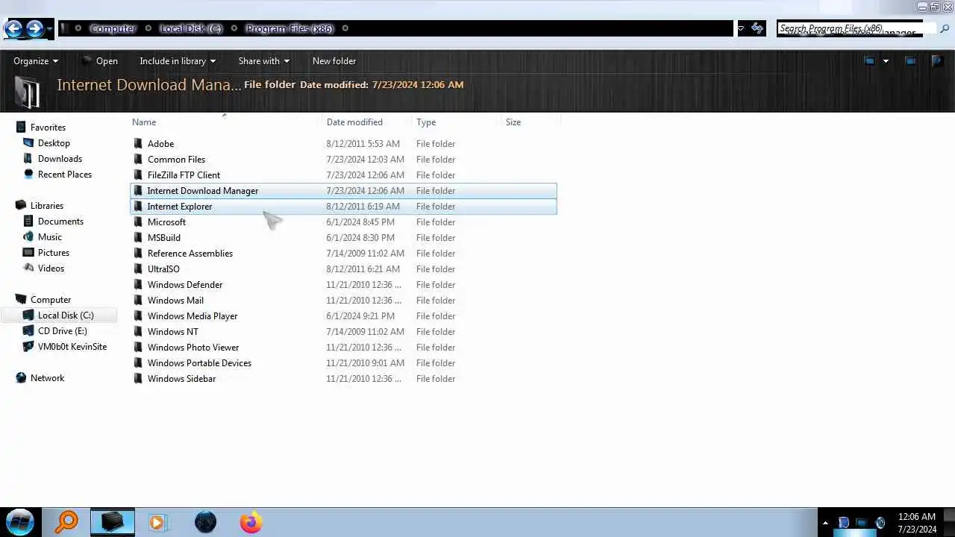Refresh the folder view
Image resolution: width=955 pixels, height=537 pixels.
point(758,28)
